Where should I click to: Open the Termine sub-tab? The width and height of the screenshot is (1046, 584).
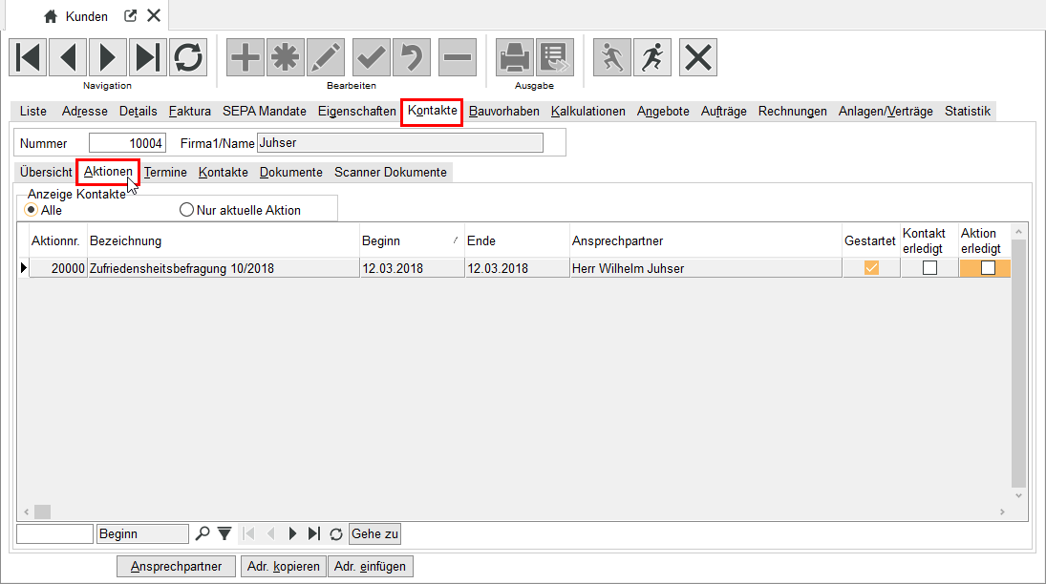coord(165,173)
